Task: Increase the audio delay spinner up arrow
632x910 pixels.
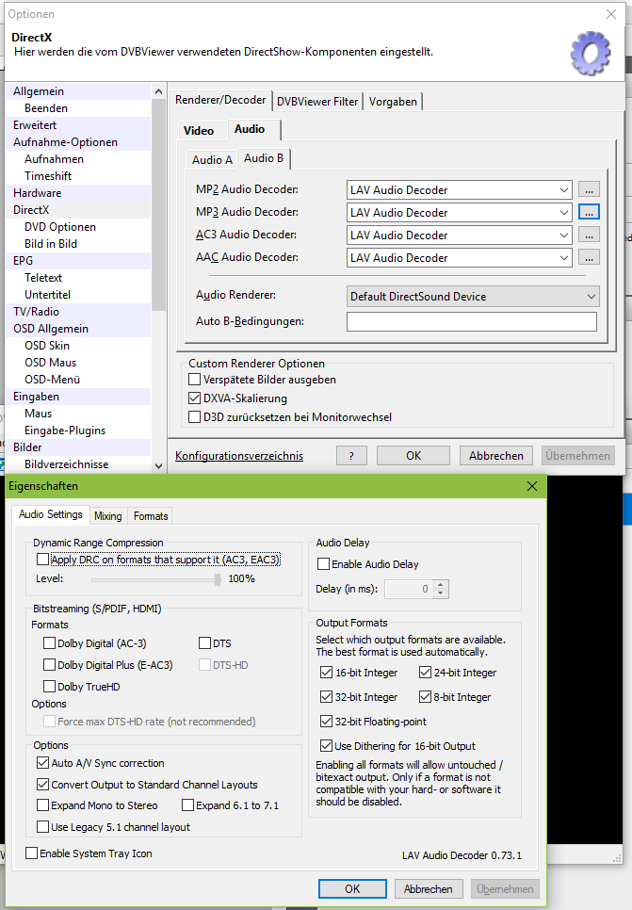Action: [x=441, y=585]
